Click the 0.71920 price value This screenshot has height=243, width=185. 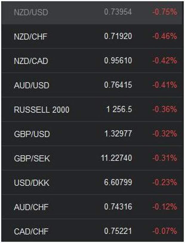pyautogui.click(x=118, y=36)
